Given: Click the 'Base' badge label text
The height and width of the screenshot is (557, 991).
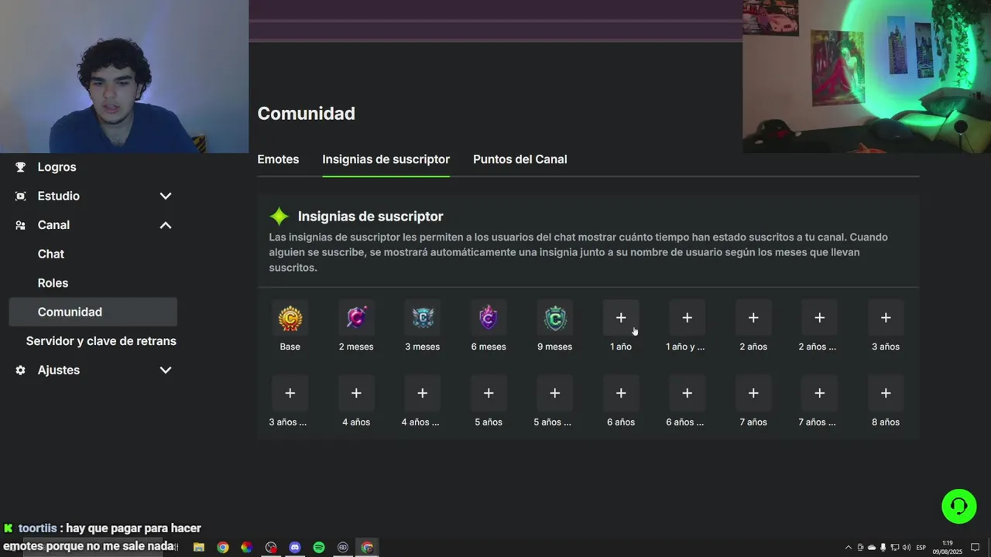Looking at the screenshot, I should coord(290,347).
